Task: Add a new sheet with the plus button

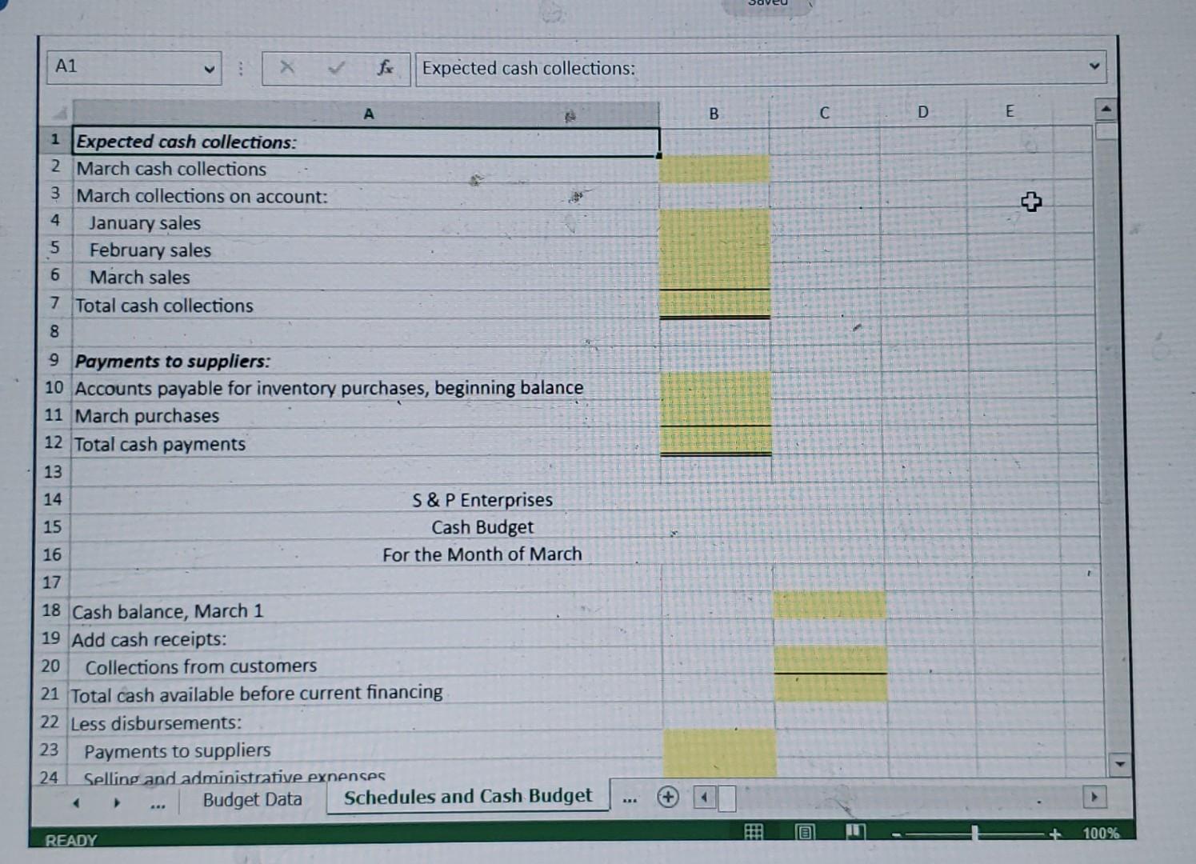Action: tap(668, 797)
